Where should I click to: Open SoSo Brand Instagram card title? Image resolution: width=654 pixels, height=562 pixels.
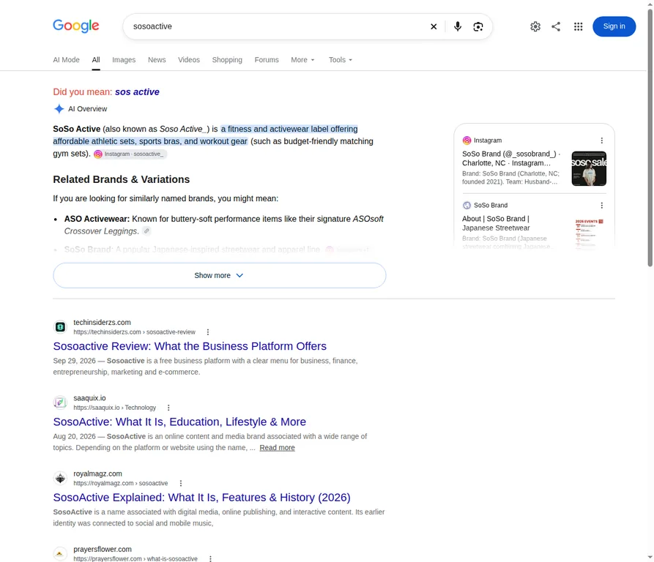(x=511, y=158)
